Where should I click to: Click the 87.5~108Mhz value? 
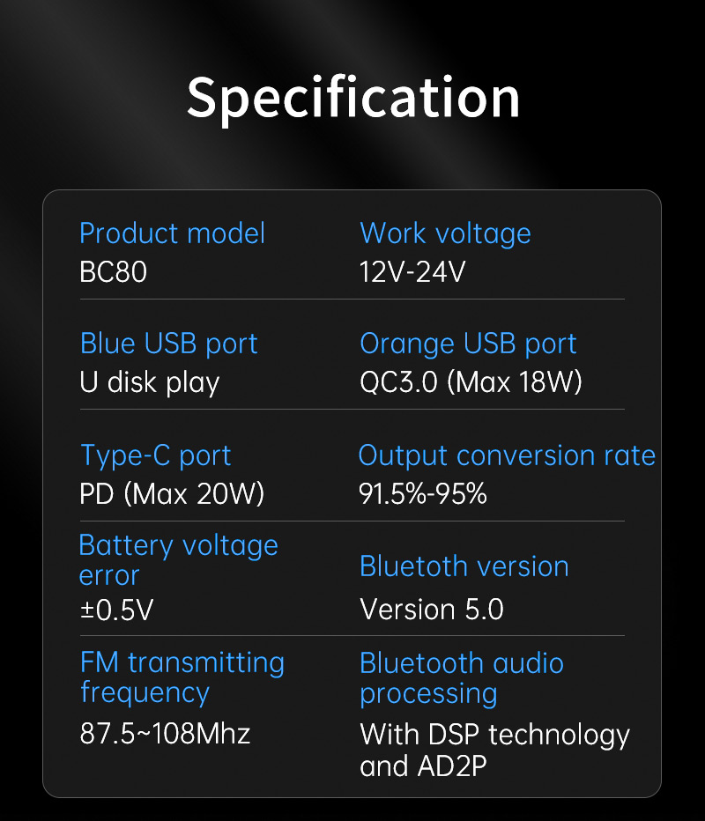coord(165,733)
